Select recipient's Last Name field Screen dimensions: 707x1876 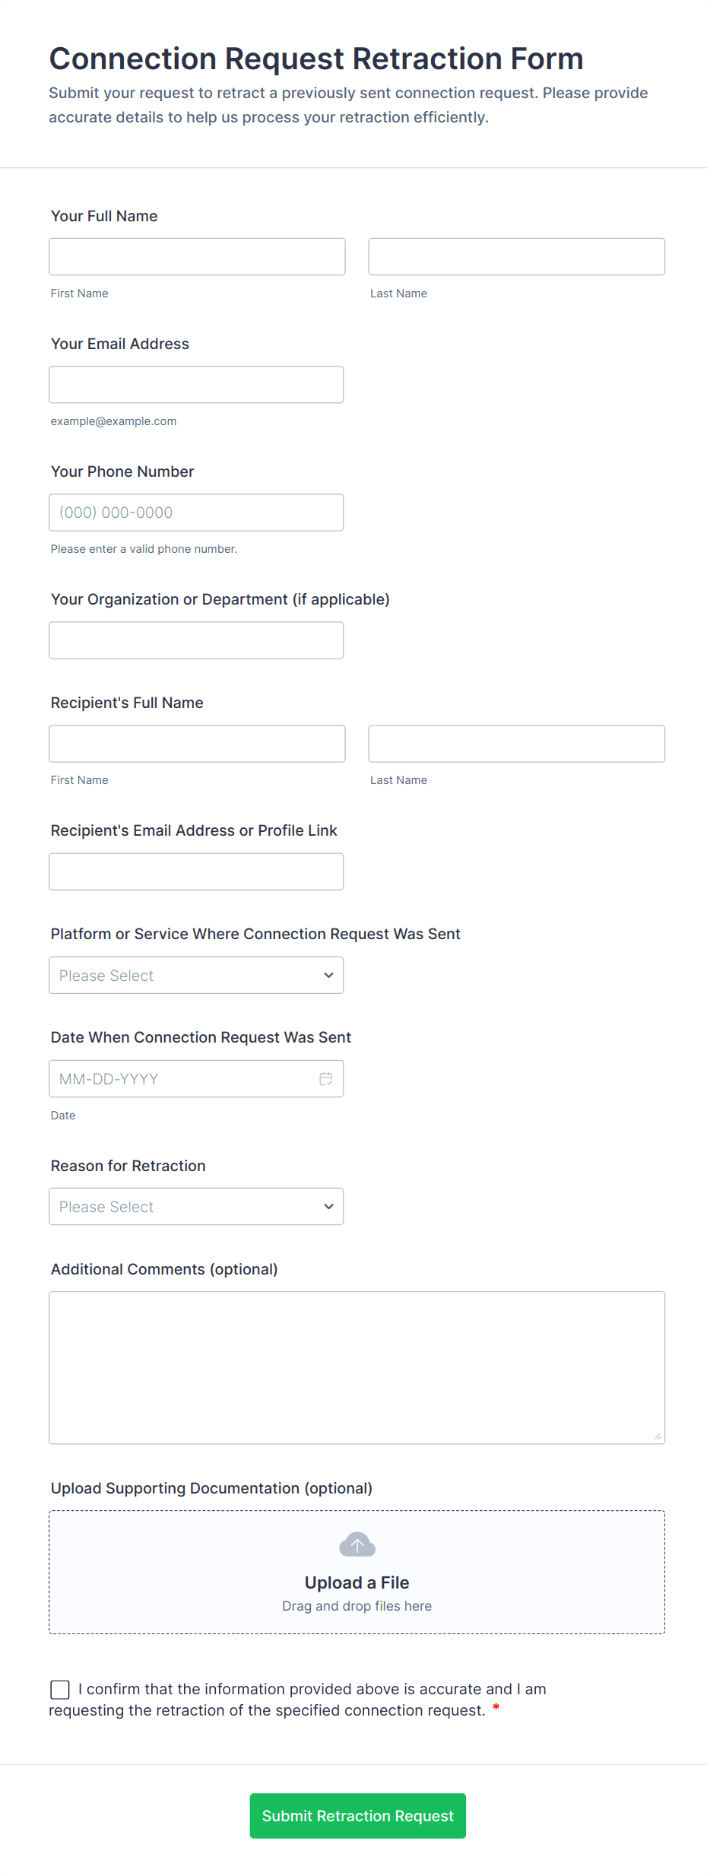click(x=516, y=743)
